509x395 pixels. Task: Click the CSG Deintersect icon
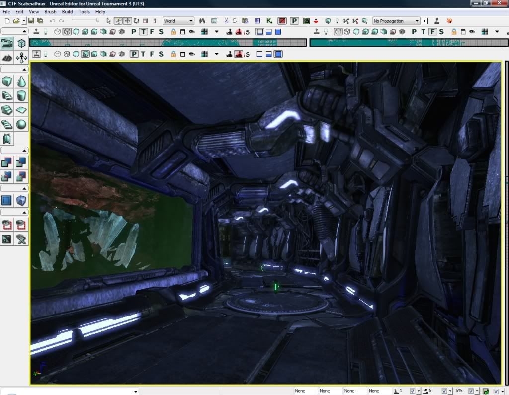[21, 176]
